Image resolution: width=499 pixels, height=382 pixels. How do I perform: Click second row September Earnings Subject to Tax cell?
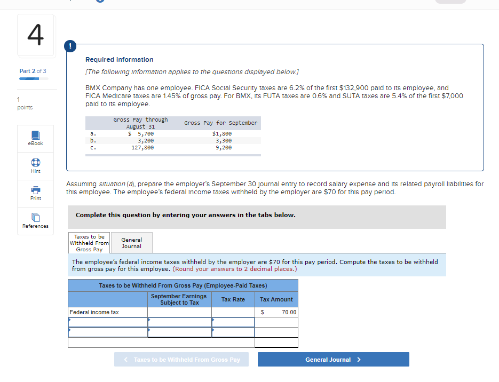click(x=179, y=322)
